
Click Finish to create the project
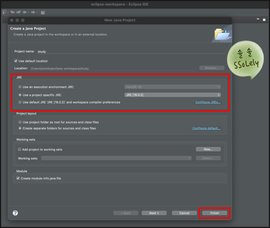214,213
